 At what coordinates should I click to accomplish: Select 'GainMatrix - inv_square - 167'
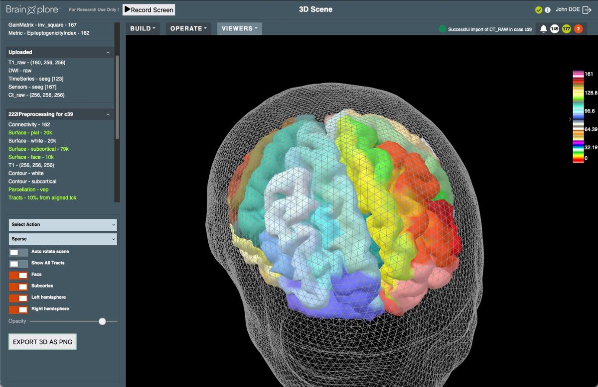click(x=42, y=25)
